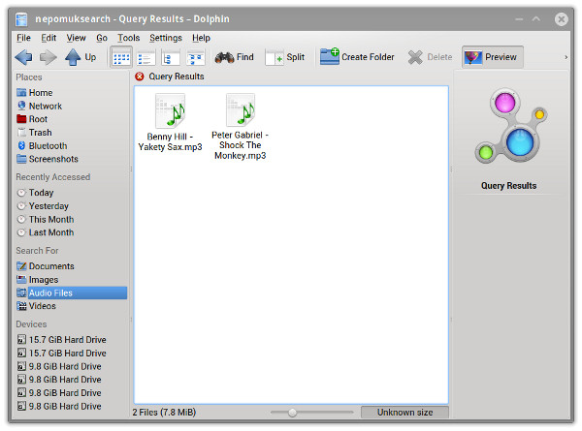
Task: Switch to Icons view mode
Action: point(121,58)
